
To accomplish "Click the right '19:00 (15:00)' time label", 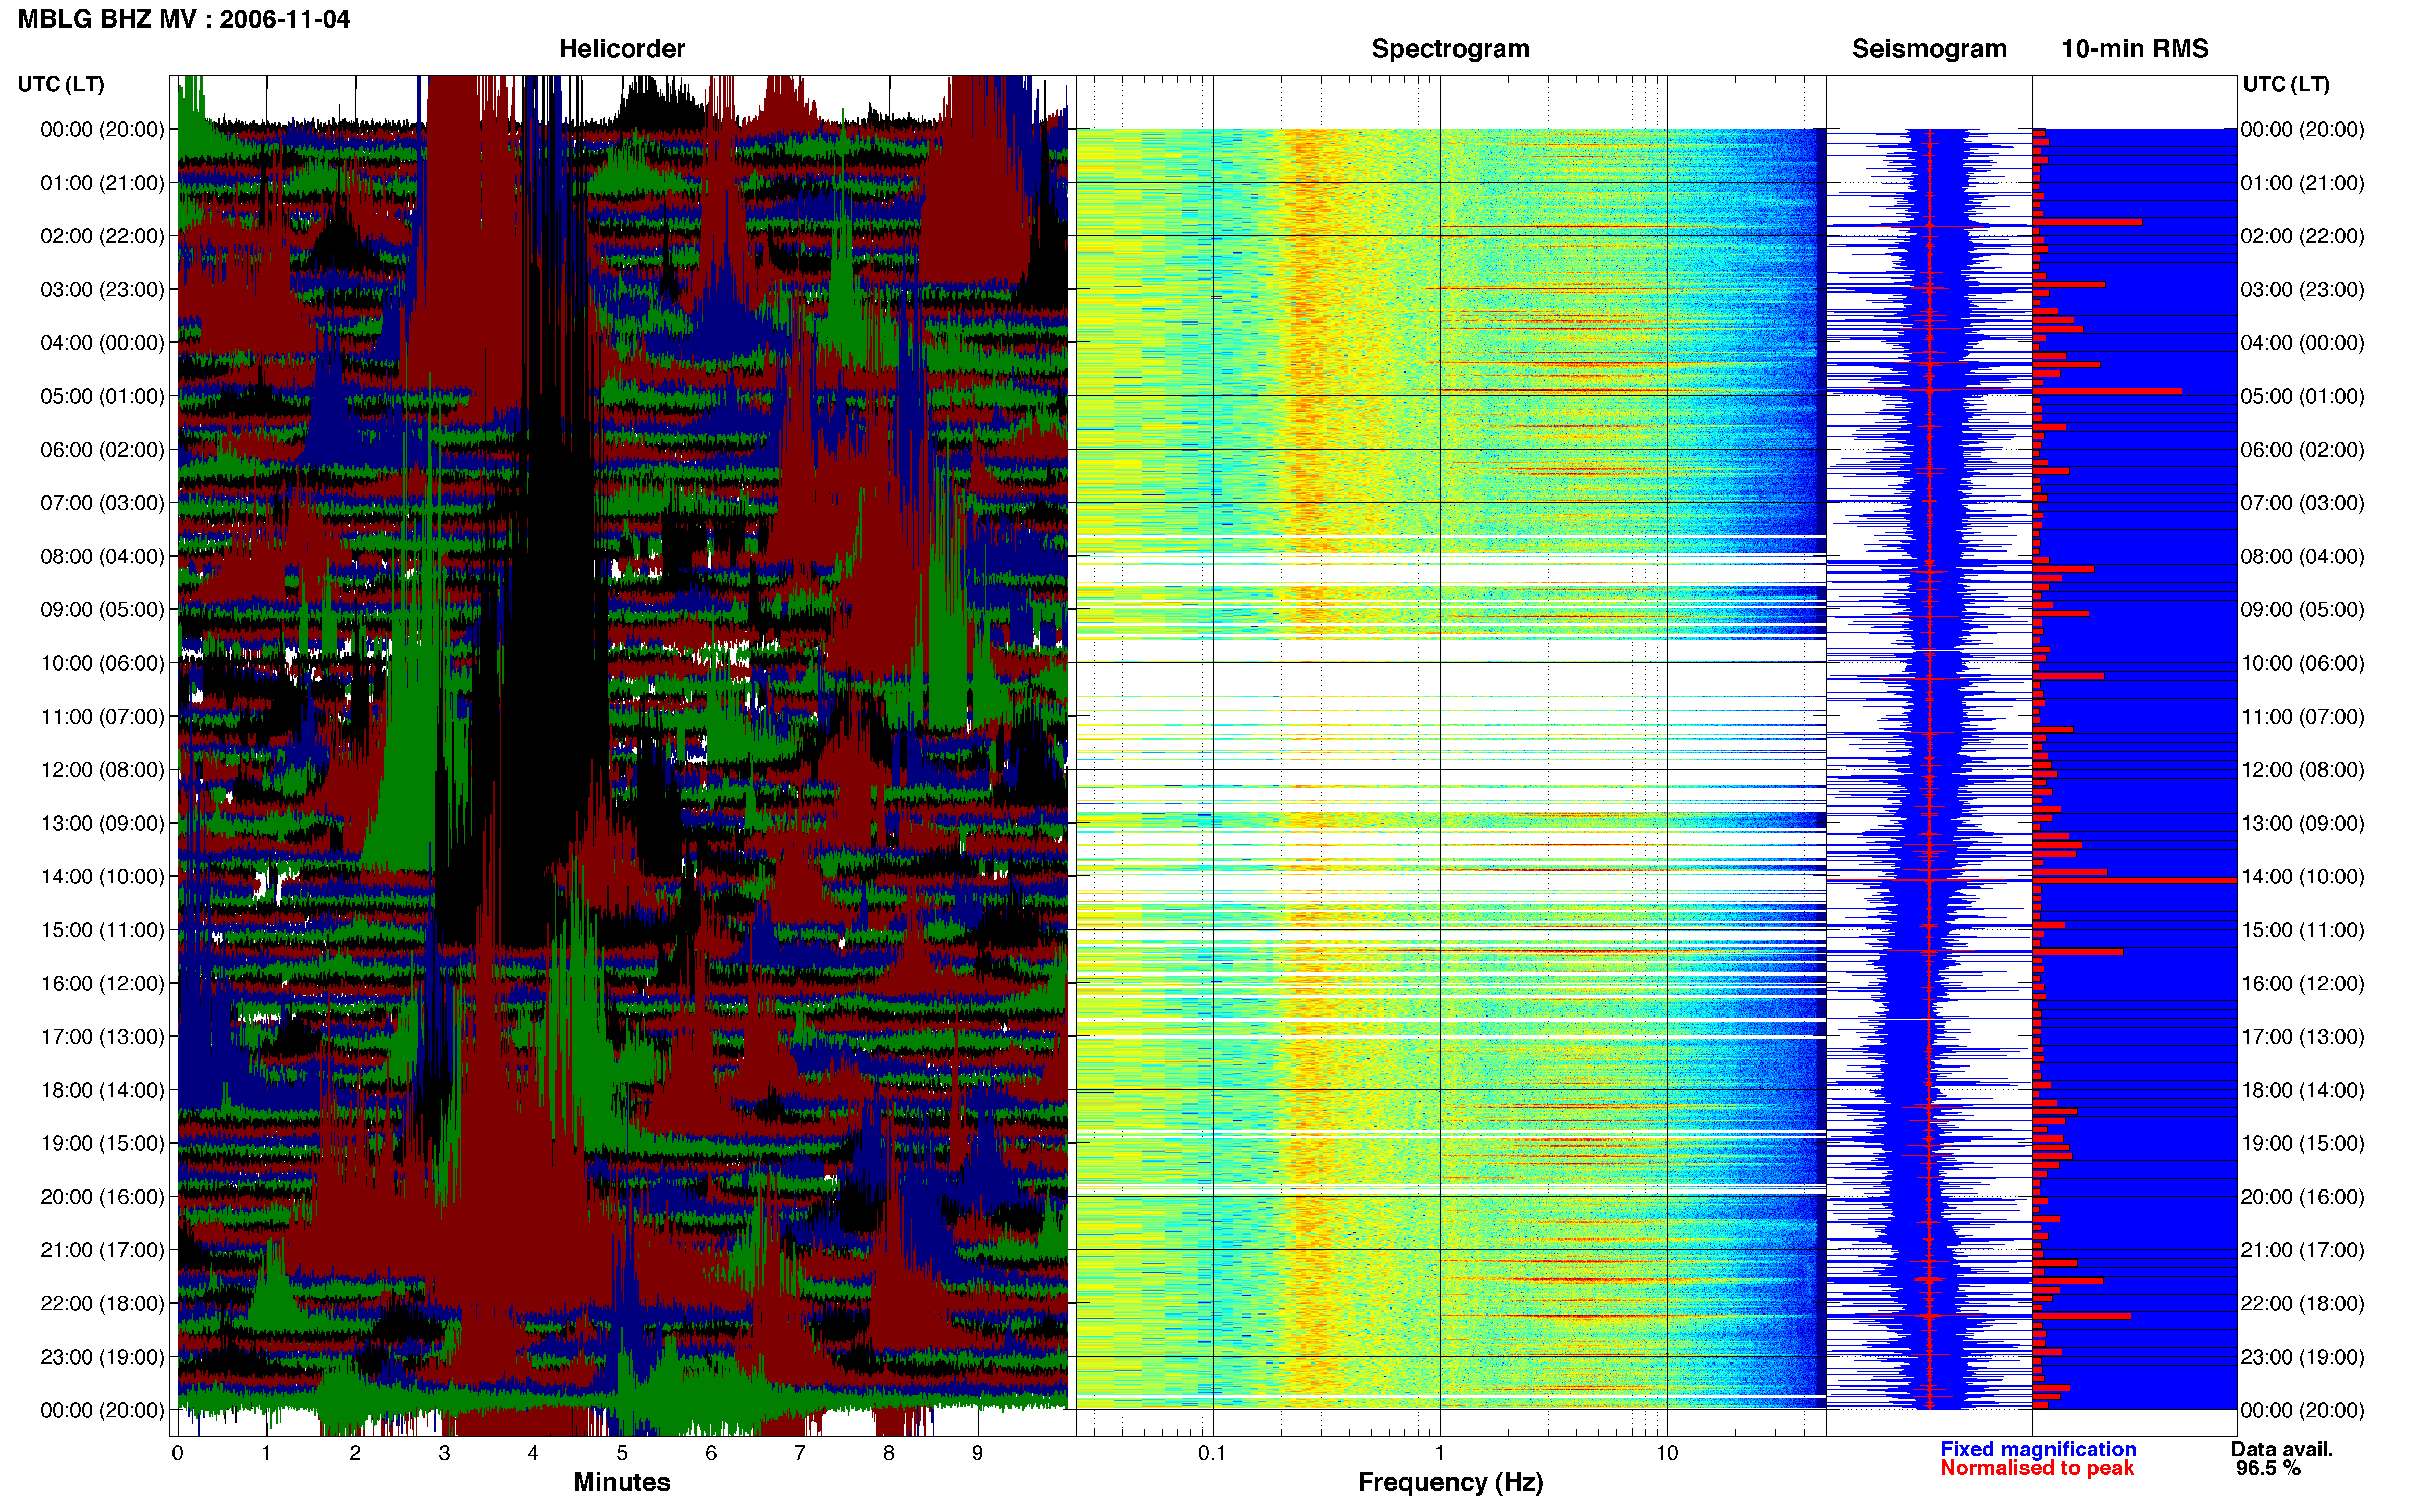I will [x=2302, y=1143].
